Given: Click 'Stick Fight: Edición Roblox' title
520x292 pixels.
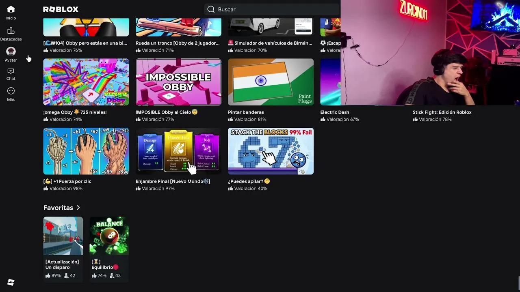Looking at the screenshot, I should [442, 112].
